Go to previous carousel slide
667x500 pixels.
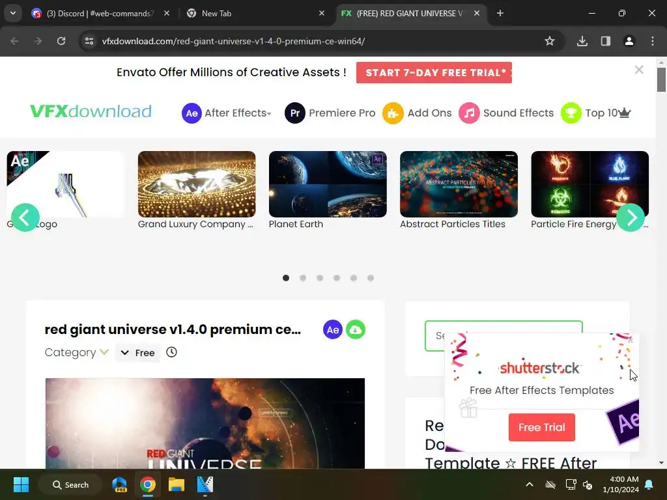pyautogui.click(x=25, y=217)
